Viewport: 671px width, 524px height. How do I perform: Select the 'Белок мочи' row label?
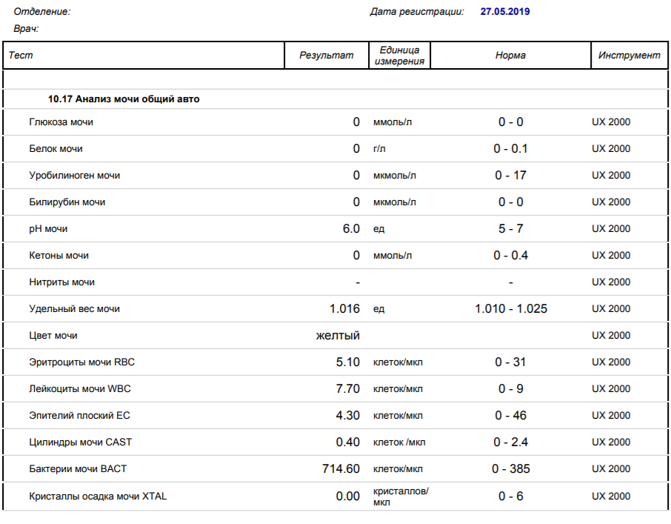coord(56,149)
